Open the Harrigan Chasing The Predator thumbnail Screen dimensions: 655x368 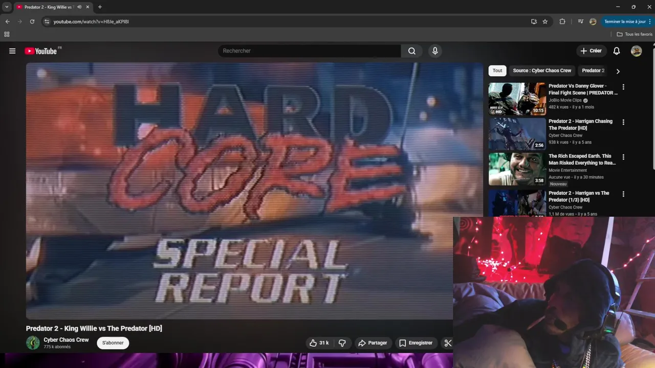click(x=517, y=134)
